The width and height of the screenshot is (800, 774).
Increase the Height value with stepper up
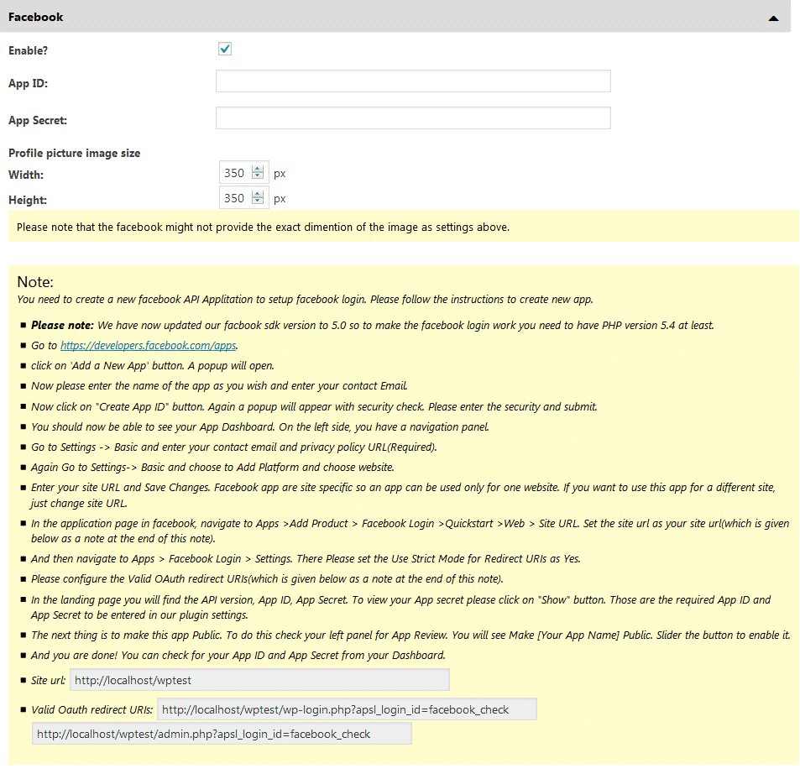pyautogui.click(x=259, y=194)
